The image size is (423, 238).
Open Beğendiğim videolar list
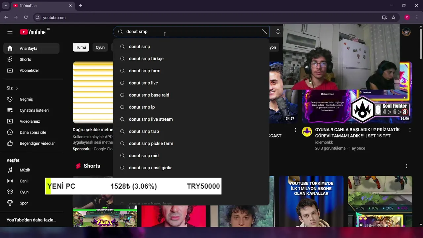[x=31, y=143]
